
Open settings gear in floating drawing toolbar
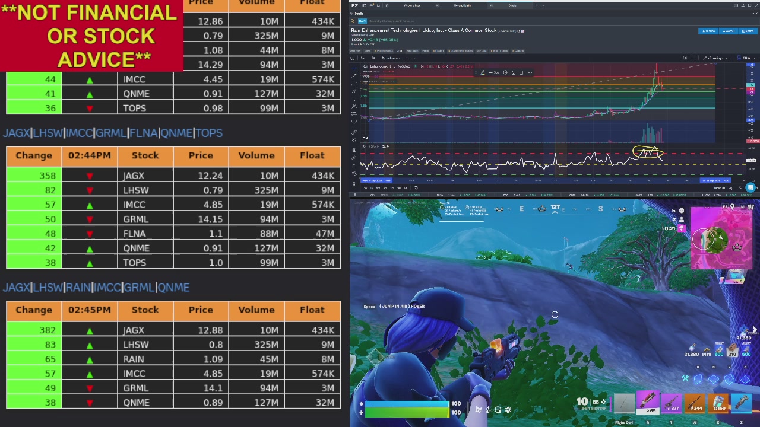[505, 72]
